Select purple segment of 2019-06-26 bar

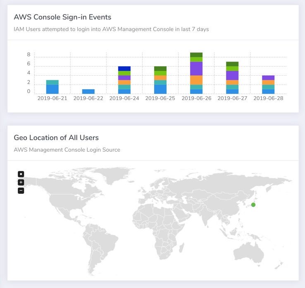click(196, 69)
